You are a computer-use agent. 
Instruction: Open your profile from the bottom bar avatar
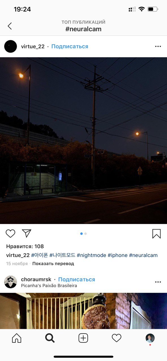tap(150, 338)
